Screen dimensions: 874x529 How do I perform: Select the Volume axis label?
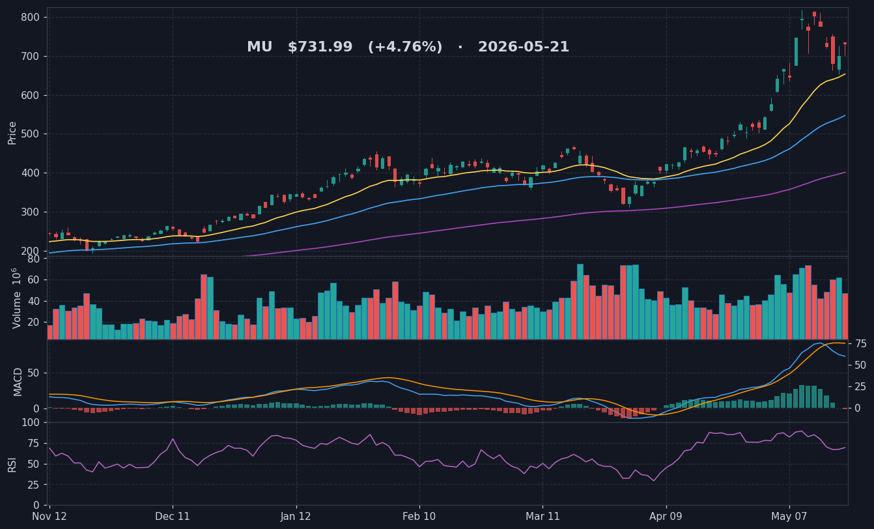[x=16, y=298]
